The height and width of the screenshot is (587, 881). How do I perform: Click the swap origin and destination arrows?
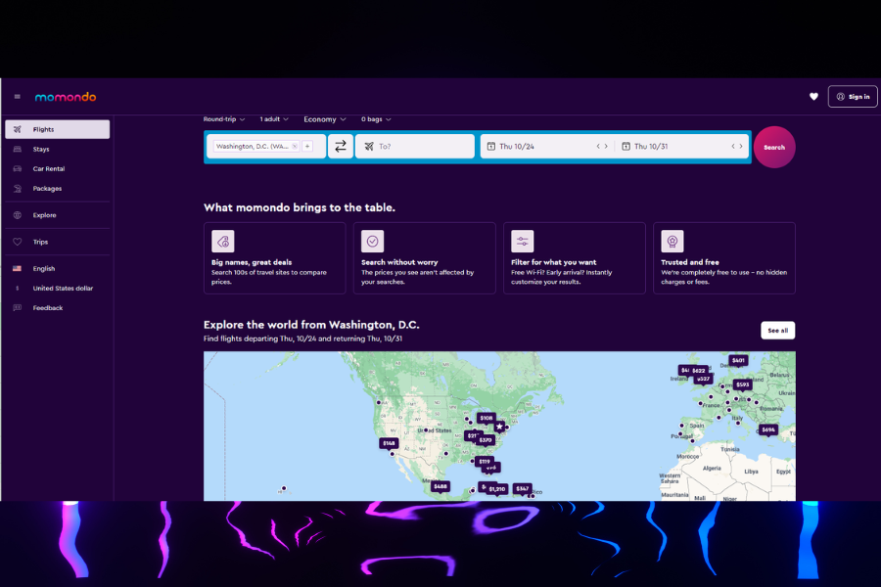point(340,146)
